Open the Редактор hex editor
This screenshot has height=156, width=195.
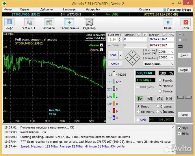click(89, 23)
